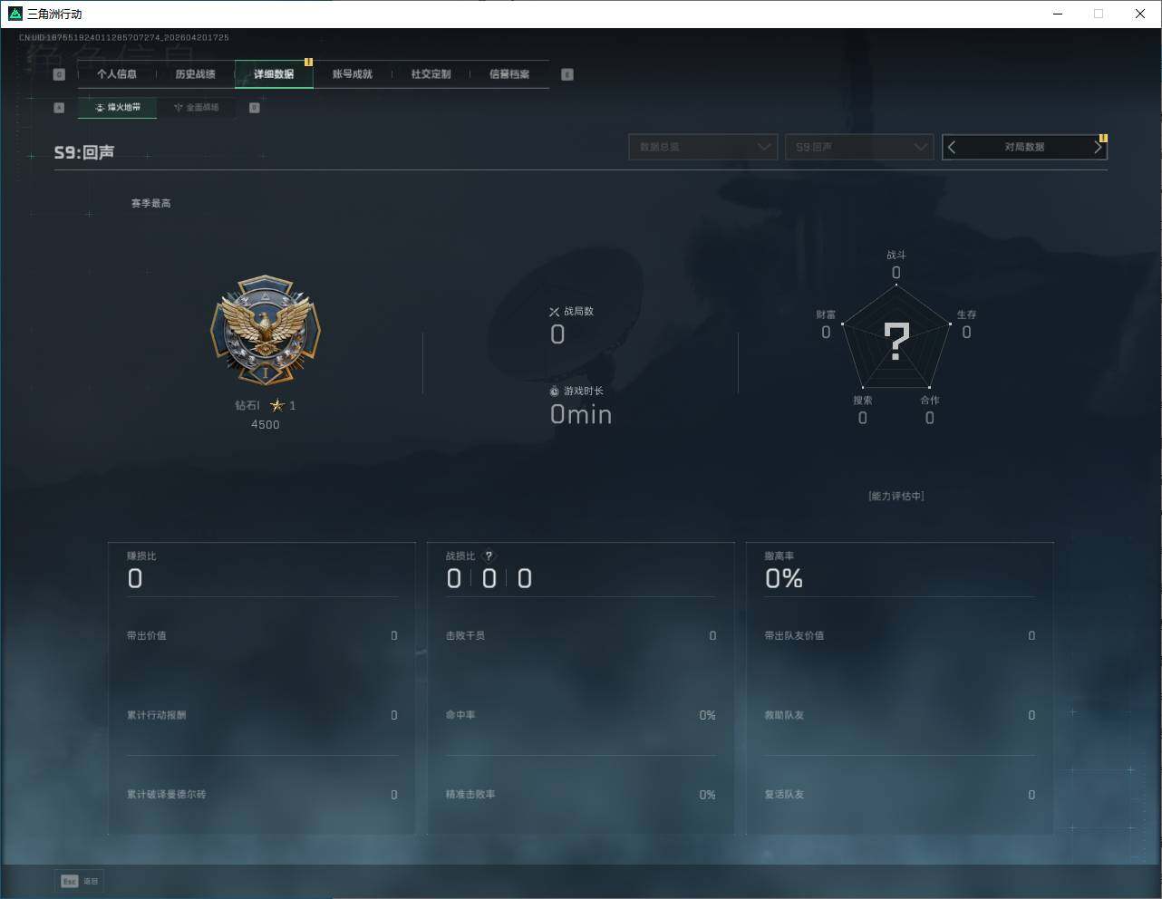Click the CN UID string at top
Image resolution: width=1162 pixels, height=899 pixels.
click(x=124, y=38)
